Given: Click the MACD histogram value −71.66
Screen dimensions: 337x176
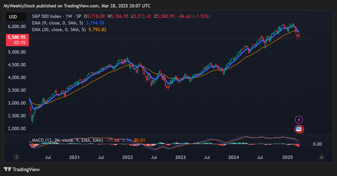Looking at the screenshot, I should click(112, 140).
